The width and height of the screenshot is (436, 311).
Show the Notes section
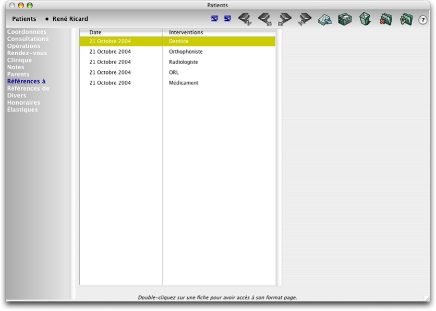16,67
